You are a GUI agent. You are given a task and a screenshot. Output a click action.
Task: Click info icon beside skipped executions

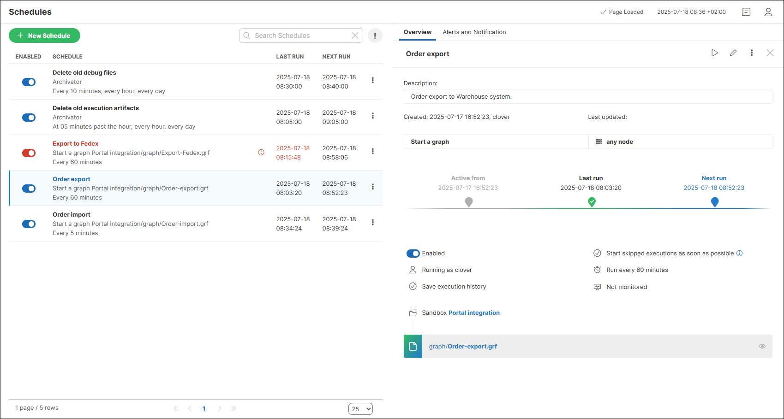(739, 253)
